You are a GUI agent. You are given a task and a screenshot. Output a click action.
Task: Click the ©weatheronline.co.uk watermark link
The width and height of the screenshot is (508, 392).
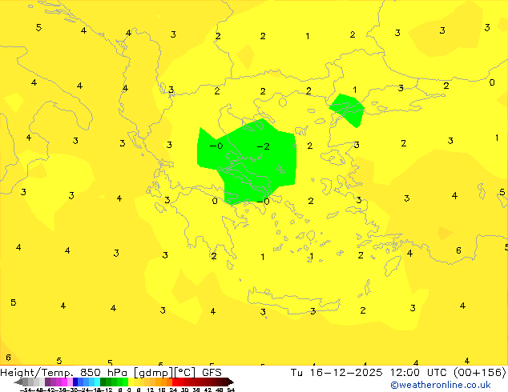[x=440, y=385]
